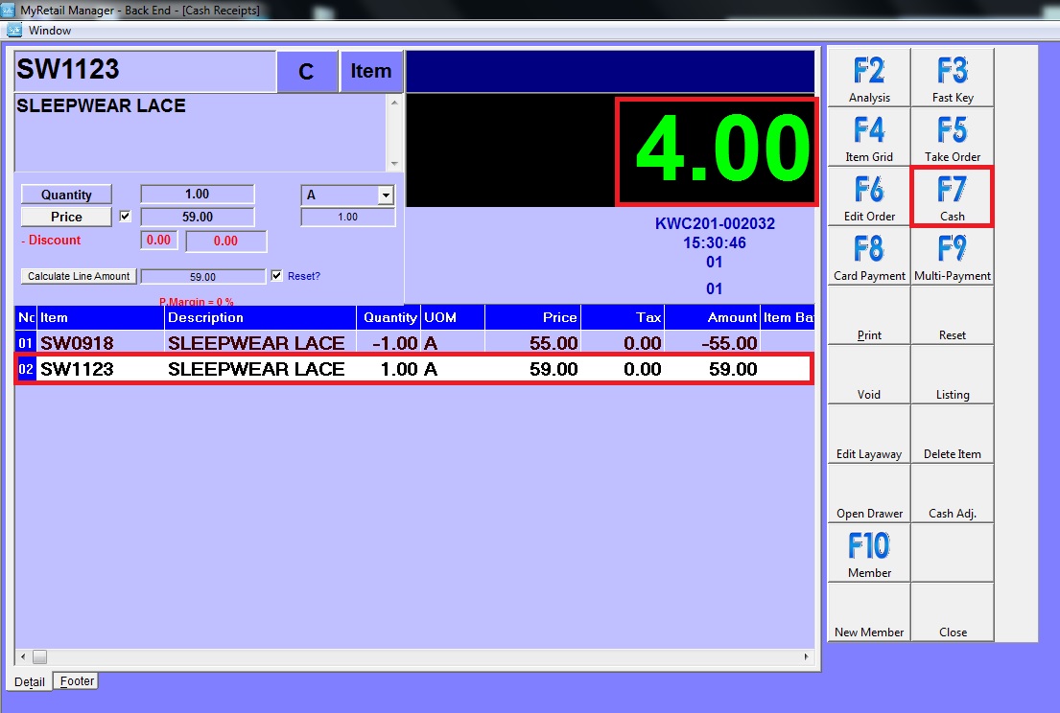The image size is (1060, 713).
Task: Click the Calculate Line Amount button
Action: pos(79,276)
